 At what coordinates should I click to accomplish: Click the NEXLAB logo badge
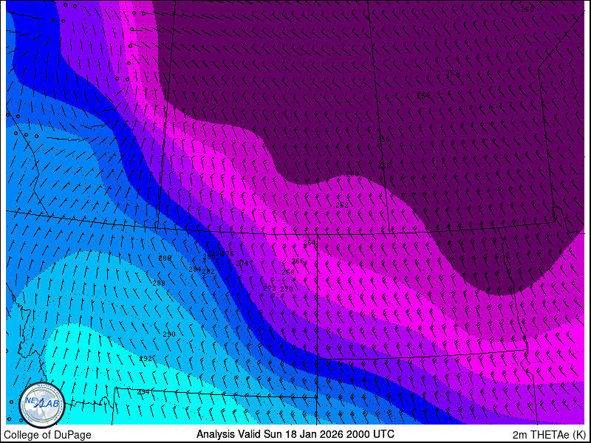[x=42, y=405]
